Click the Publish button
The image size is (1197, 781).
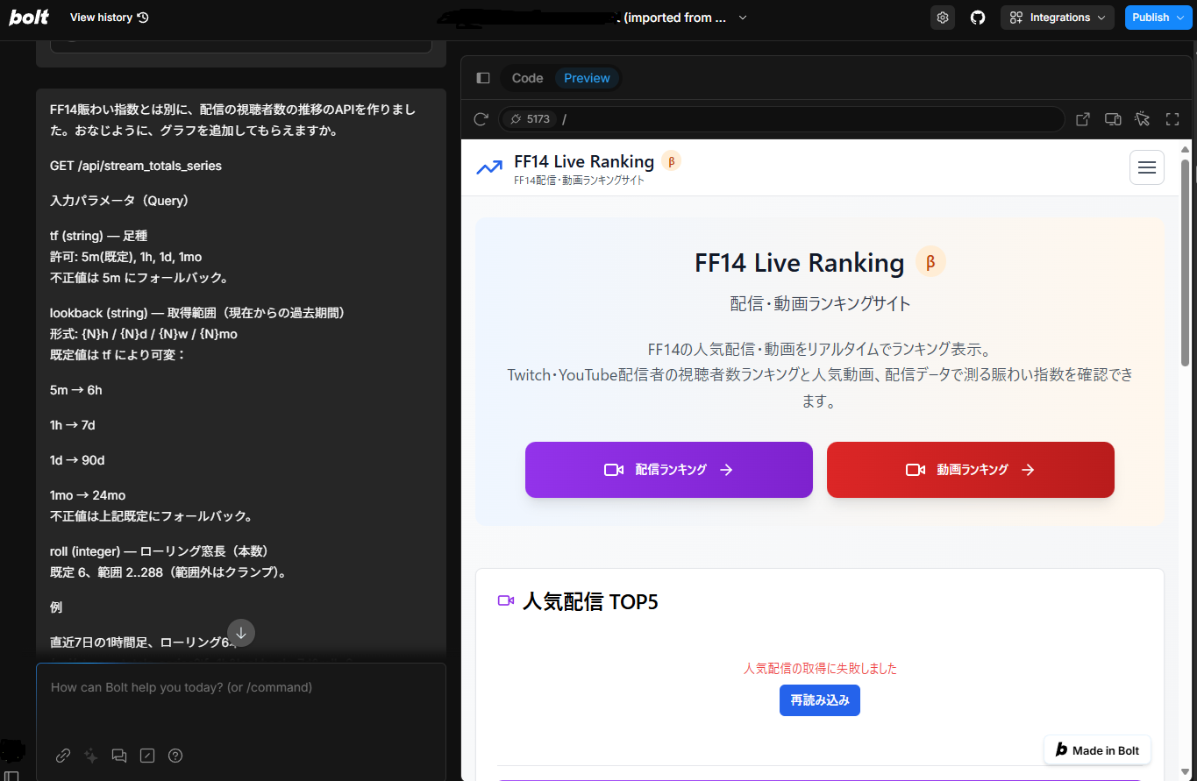click(x=1158, y=18)
